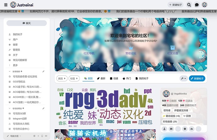Open 赞助论坛 crown icon on banner
The width and height of the screenshot is (217, 140).
[131, 48]
